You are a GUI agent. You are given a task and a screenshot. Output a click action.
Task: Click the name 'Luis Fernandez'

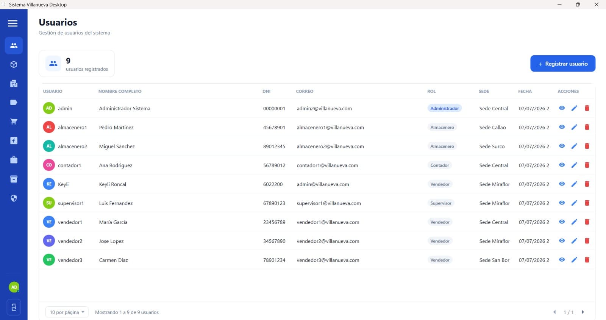[x=116, y=203]
